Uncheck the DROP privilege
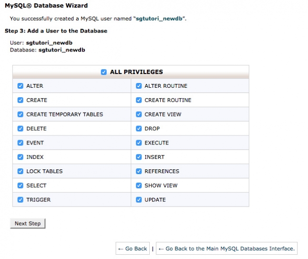Viewport: 308px width, 259px height. tap(139, 129)
